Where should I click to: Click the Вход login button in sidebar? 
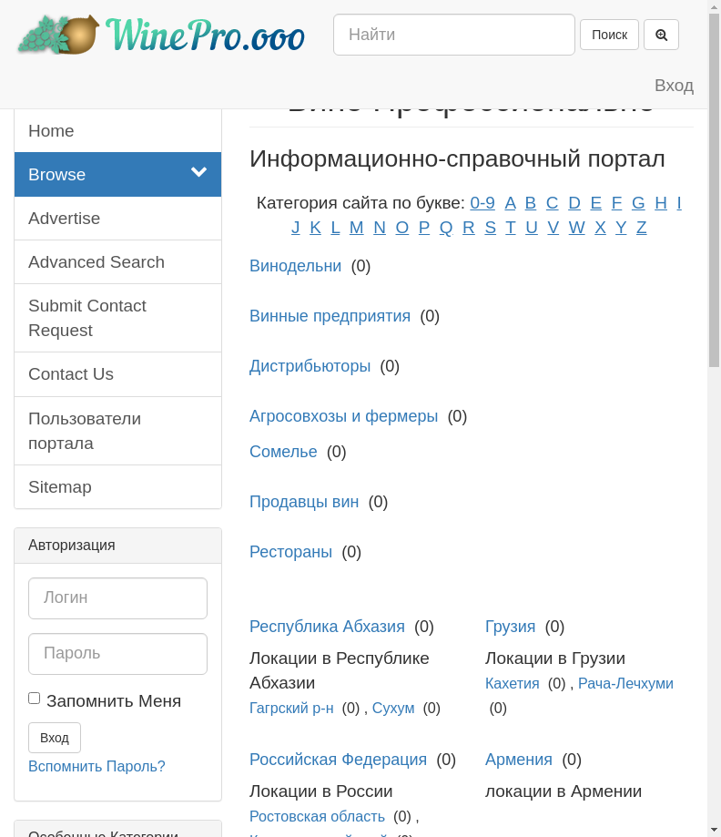55,738
